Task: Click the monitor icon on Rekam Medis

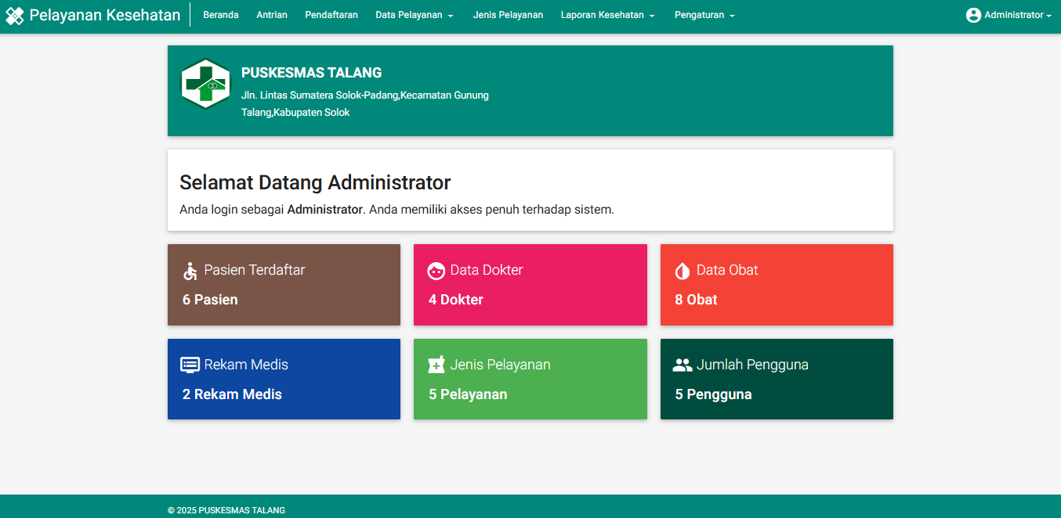Action: [x=190, y=365]
